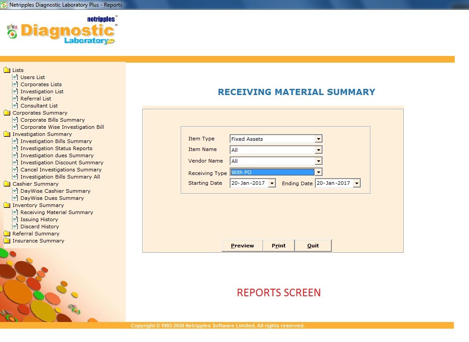Click the Corporates Lists report icon

tap(15, 84)
